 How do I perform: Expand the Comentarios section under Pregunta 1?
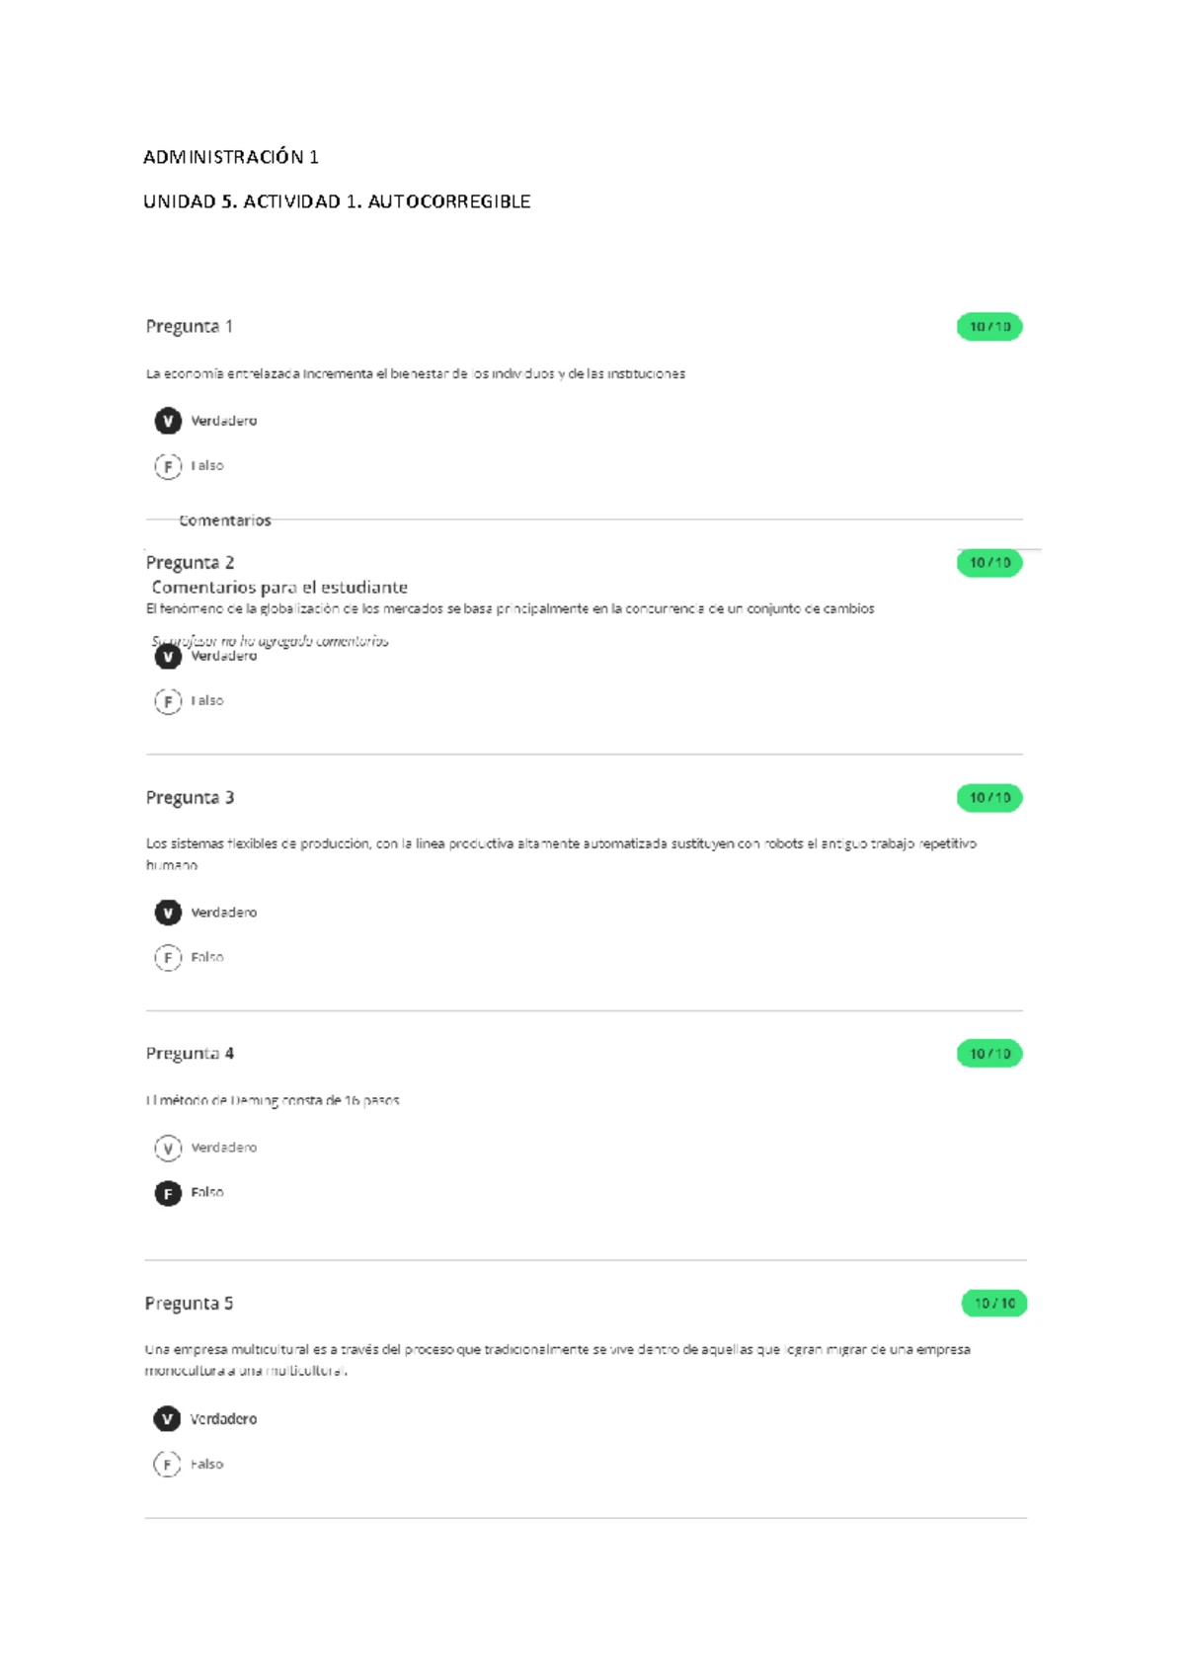(225, 520)
